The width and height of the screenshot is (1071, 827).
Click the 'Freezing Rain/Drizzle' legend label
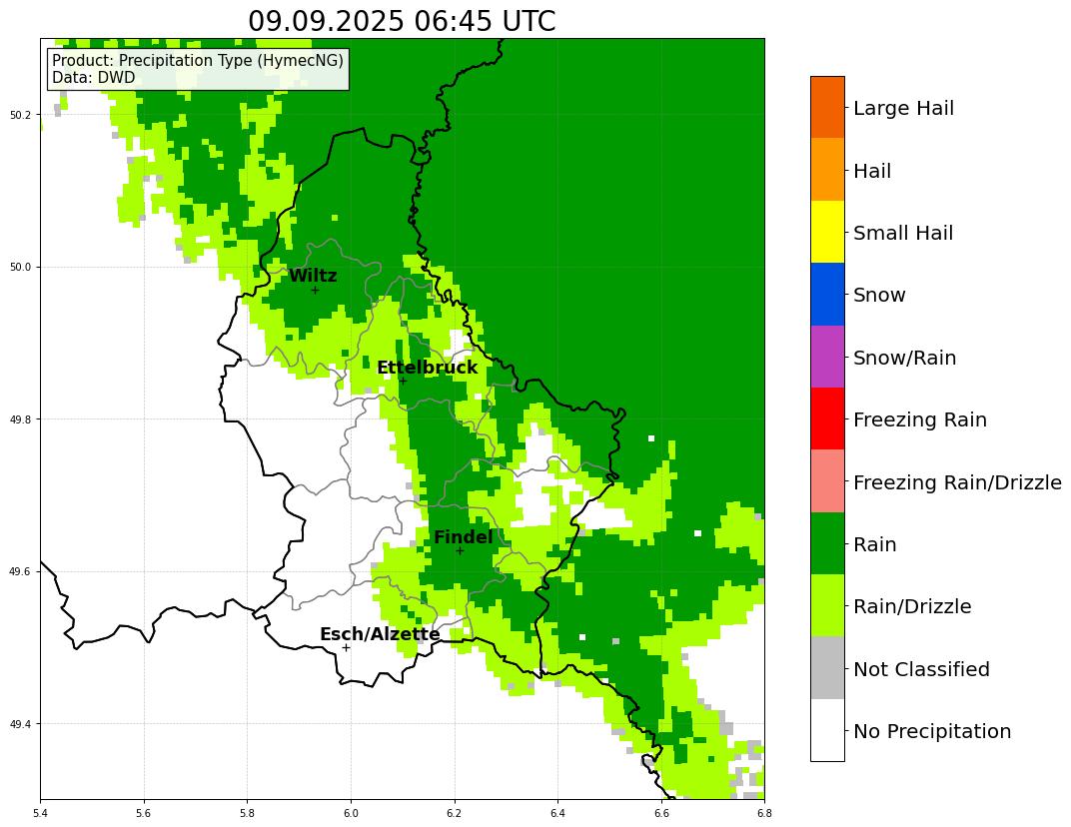click(957, 482)
